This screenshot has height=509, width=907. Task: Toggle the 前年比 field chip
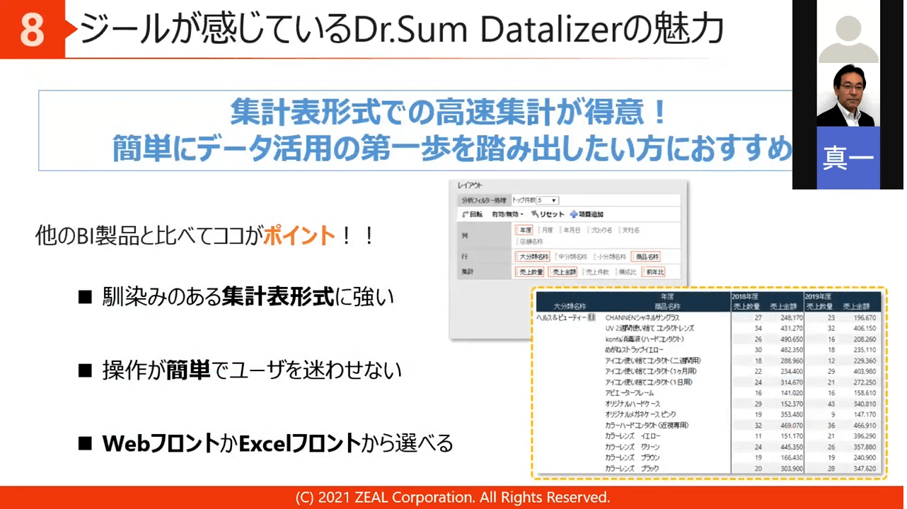click(x=653, y=271)
